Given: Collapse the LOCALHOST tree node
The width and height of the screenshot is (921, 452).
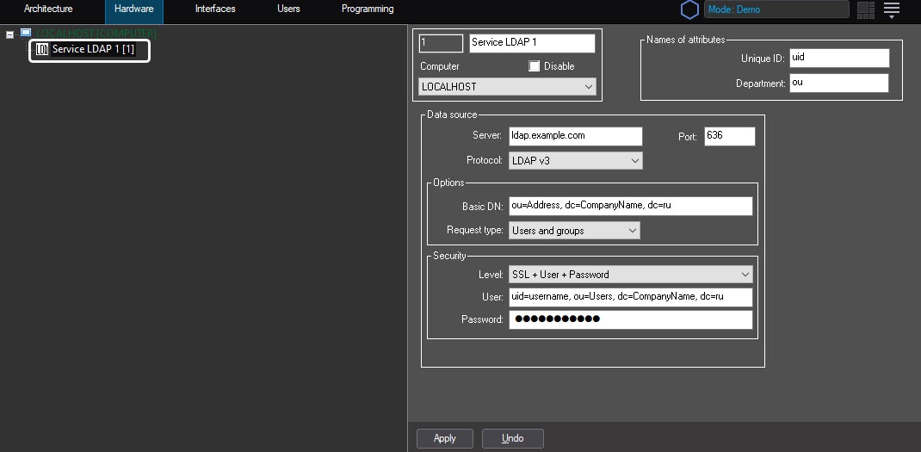Looking at the screenshot, I should 9,34.
